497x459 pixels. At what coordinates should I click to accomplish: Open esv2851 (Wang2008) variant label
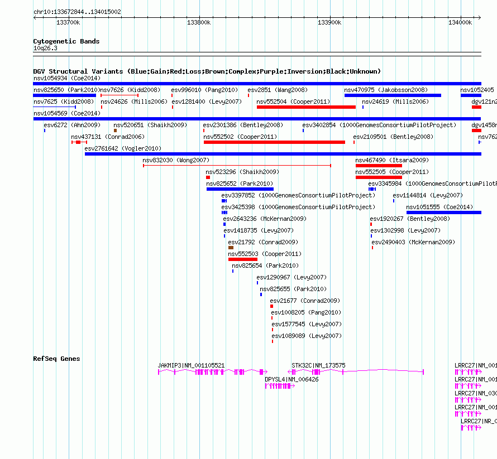coord(278,90)
